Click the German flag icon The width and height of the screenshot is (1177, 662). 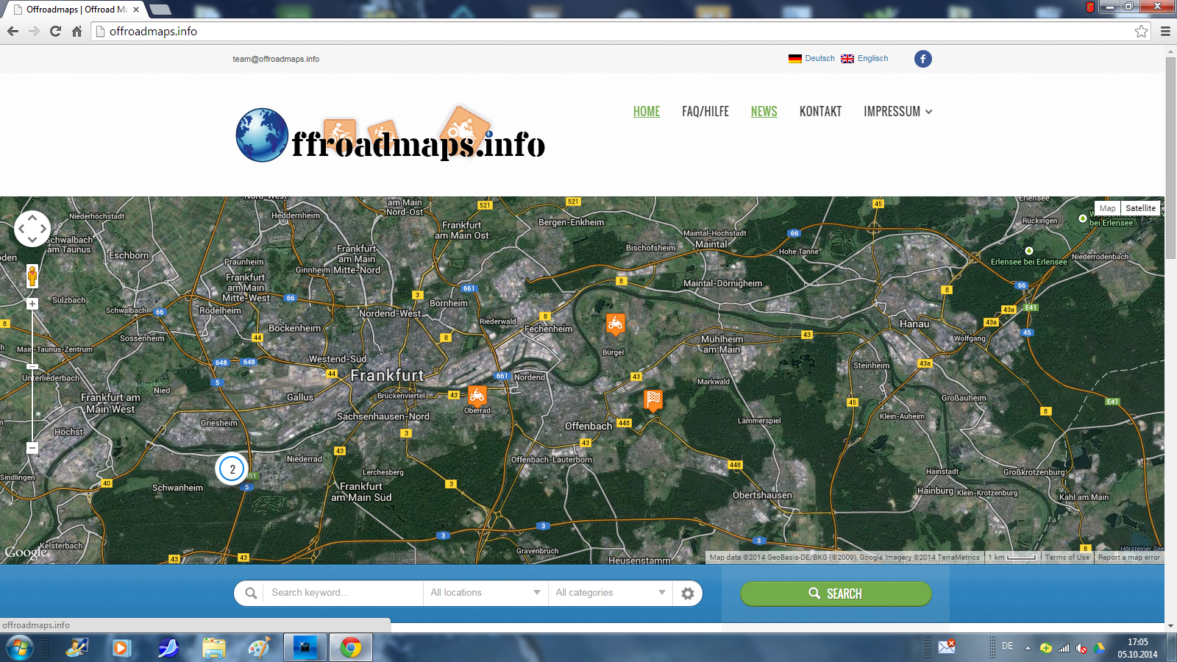pyautogui.click(x=795, y=59)
